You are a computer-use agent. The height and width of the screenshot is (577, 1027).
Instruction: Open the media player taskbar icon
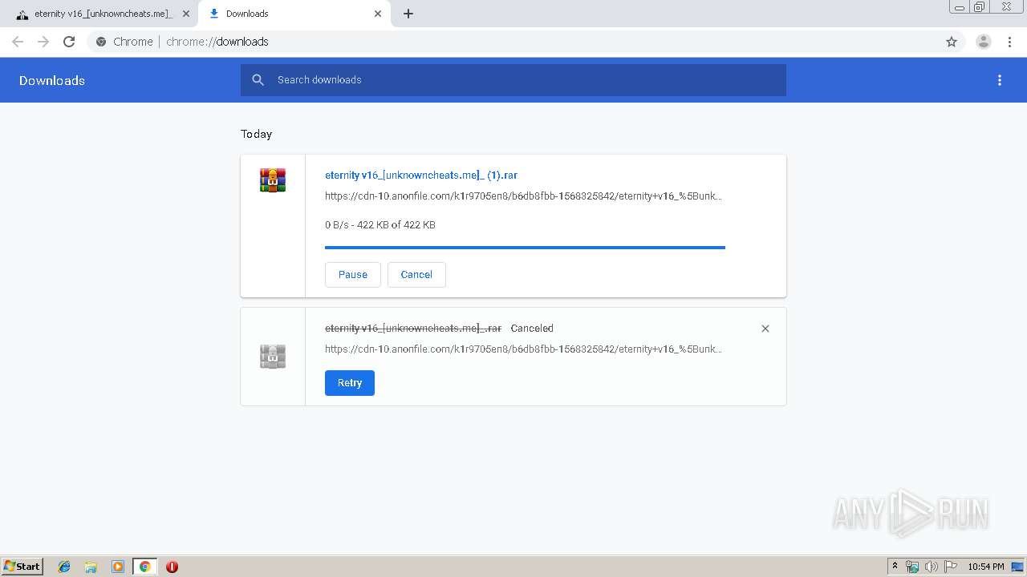117,567
